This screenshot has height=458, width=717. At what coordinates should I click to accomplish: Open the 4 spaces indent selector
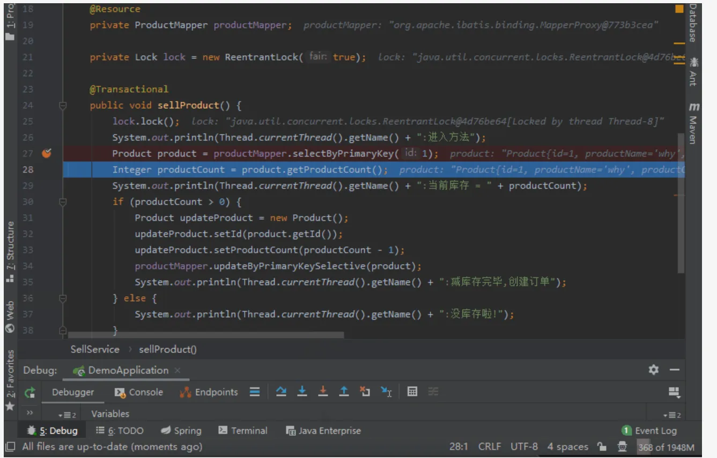pos(567,446)
